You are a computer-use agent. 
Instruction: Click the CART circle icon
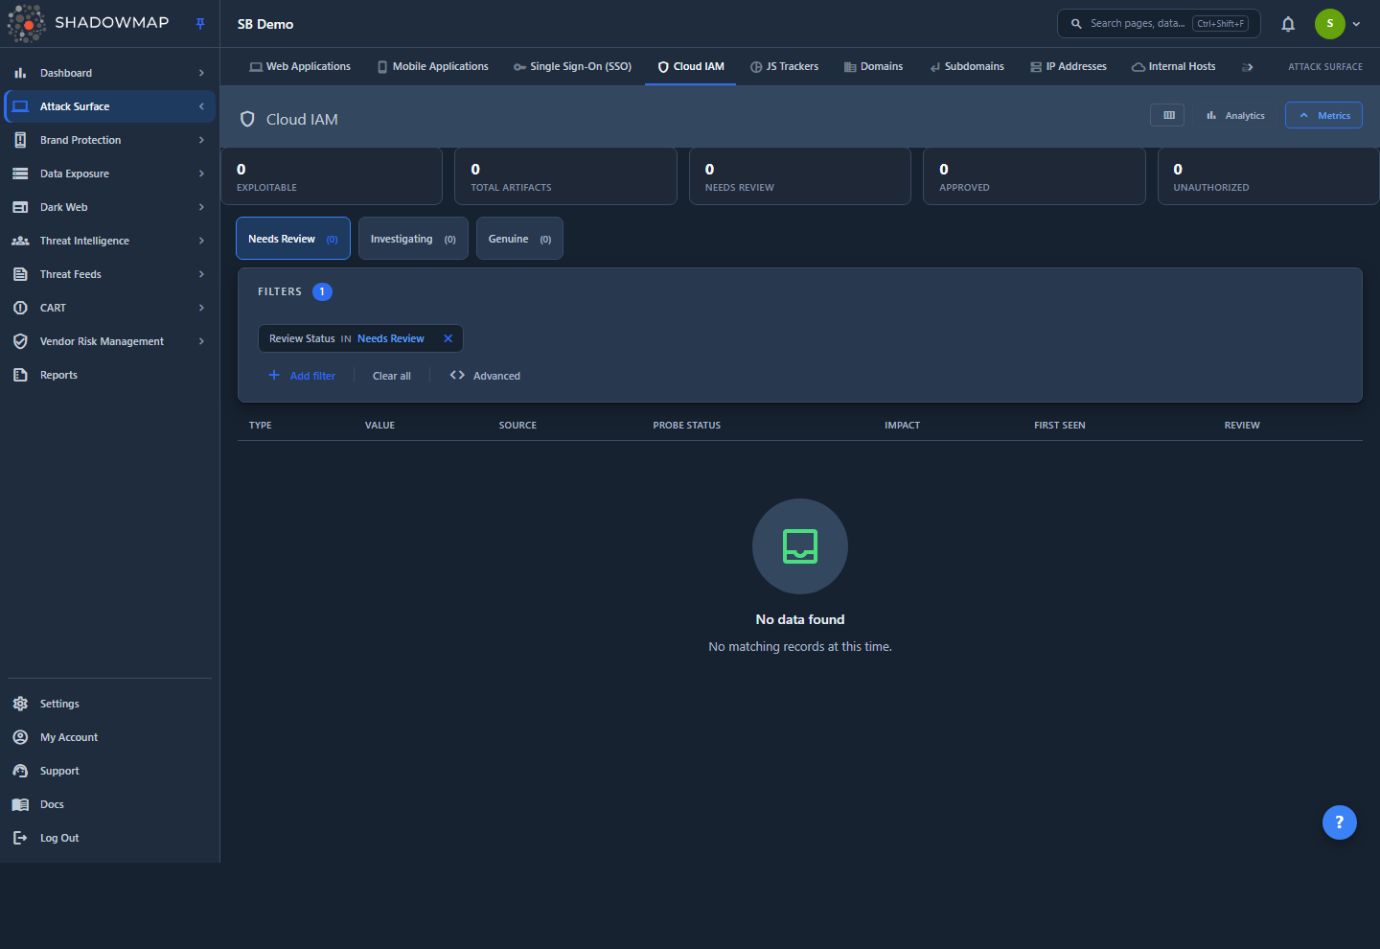tap(20, 308)
